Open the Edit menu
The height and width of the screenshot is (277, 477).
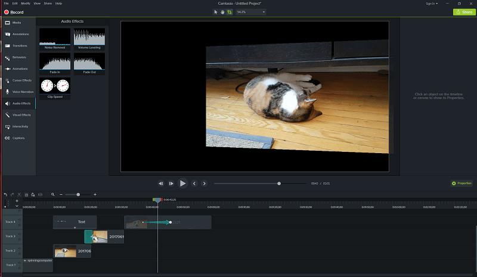[x=14, y=4]
